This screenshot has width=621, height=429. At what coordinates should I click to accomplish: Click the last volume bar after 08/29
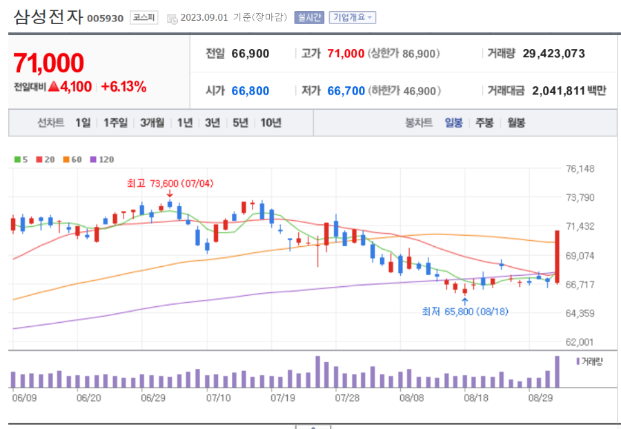pyautogui.click(x=558, y=372)
